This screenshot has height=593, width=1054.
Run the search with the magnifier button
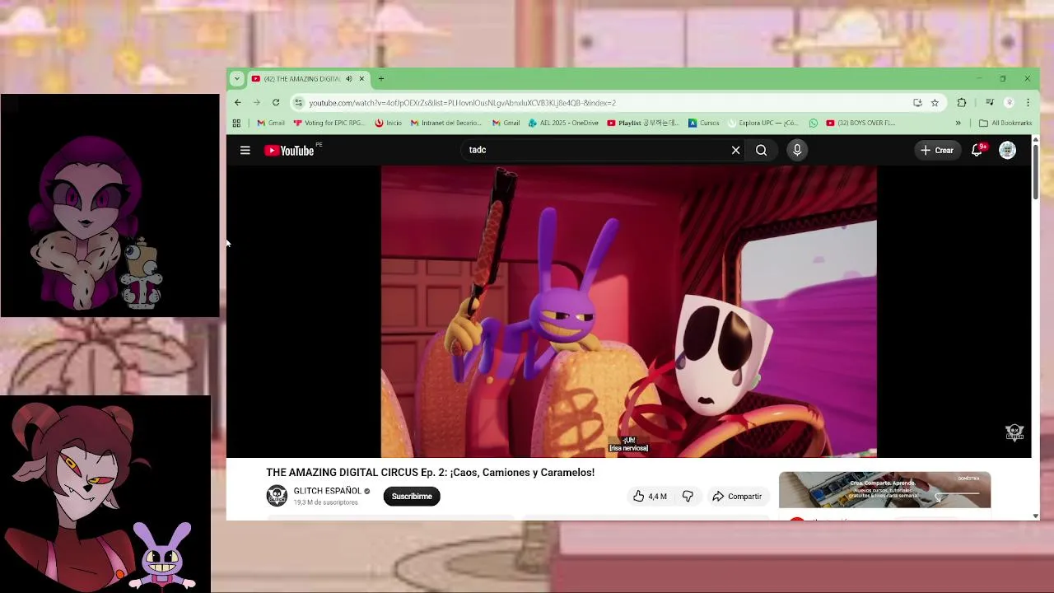pos(761,150)
